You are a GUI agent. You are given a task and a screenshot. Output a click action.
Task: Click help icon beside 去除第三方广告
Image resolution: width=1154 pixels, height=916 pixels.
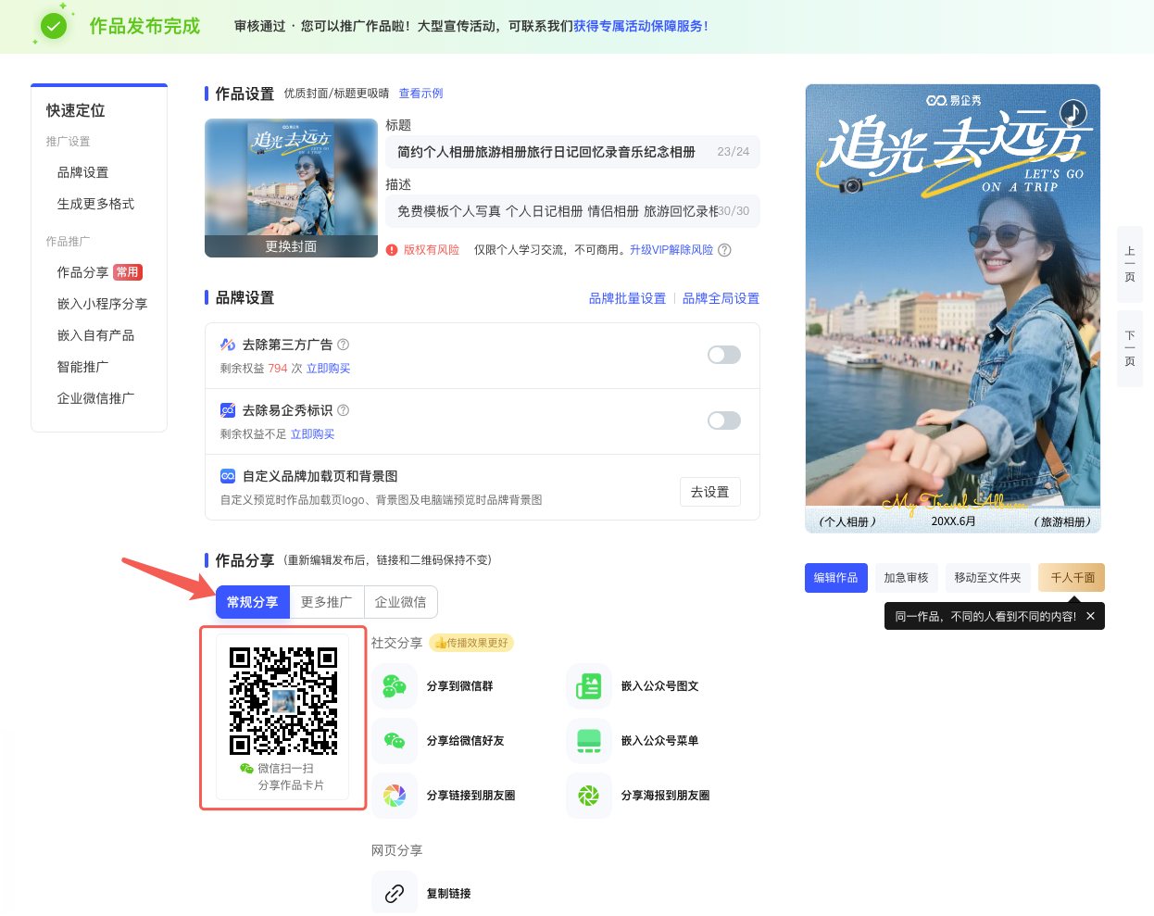[344, 345]
